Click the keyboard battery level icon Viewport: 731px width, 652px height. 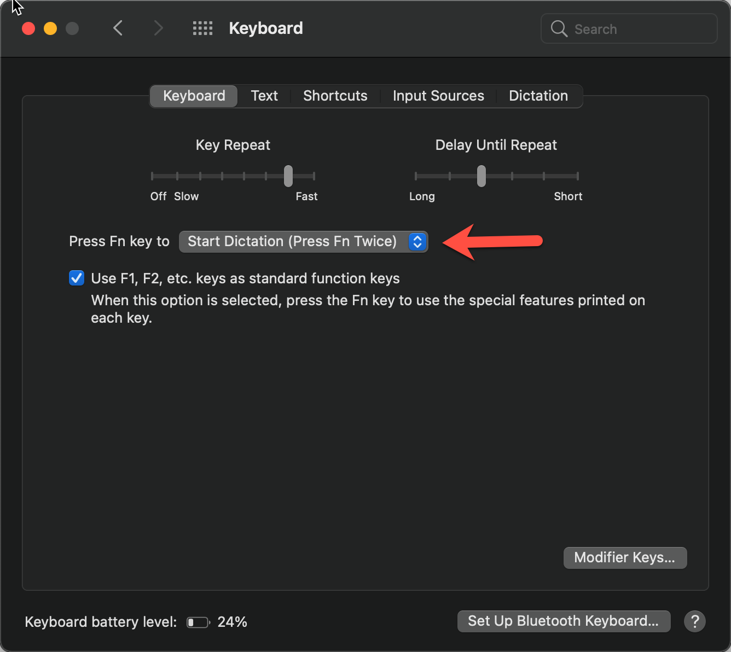click(198, 622)
